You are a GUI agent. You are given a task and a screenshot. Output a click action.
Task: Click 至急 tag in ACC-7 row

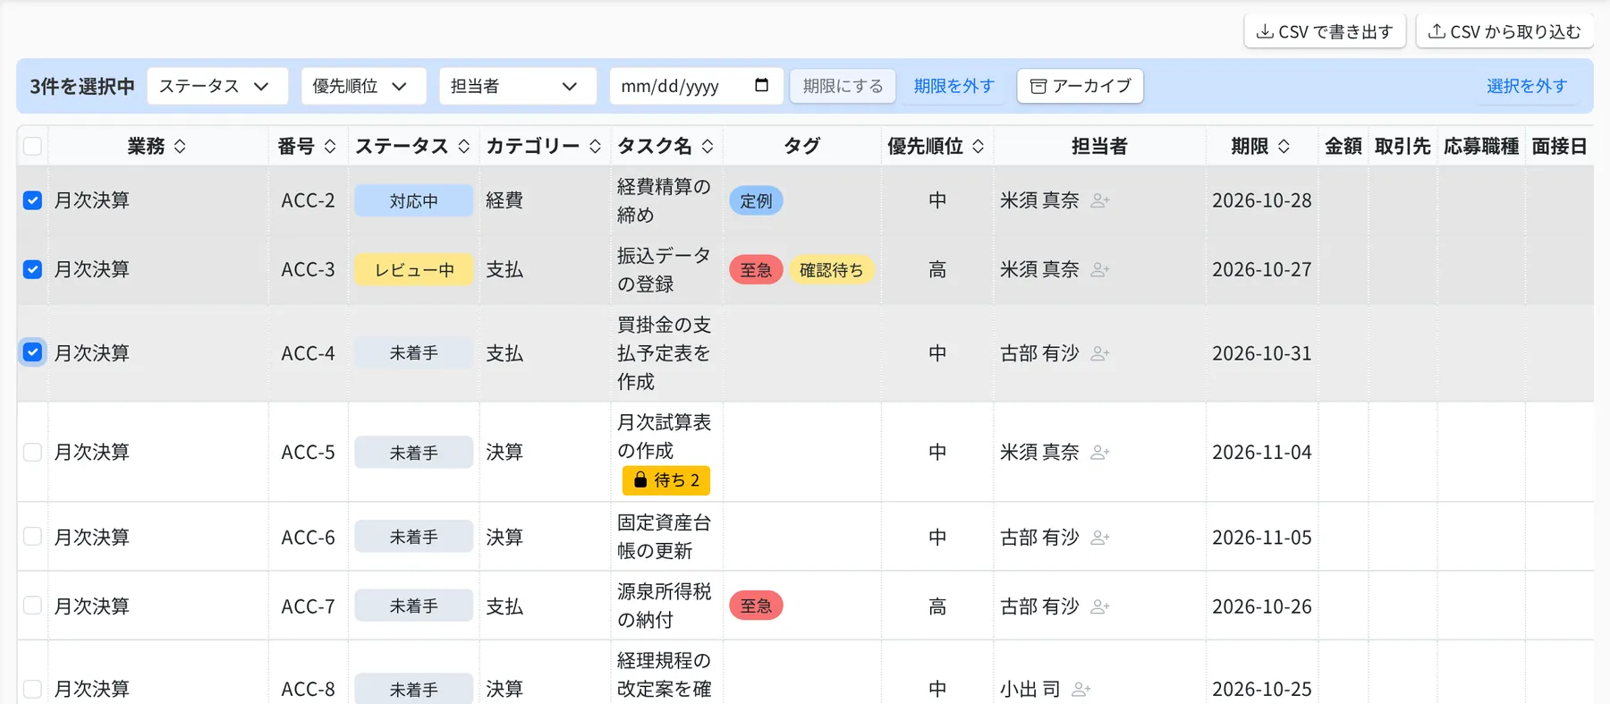pyautogui.click(x=756, y=606)
